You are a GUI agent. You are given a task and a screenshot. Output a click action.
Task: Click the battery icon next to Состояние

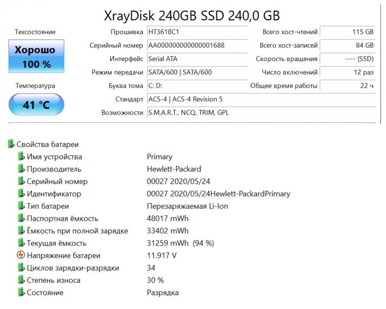(21, 292)
